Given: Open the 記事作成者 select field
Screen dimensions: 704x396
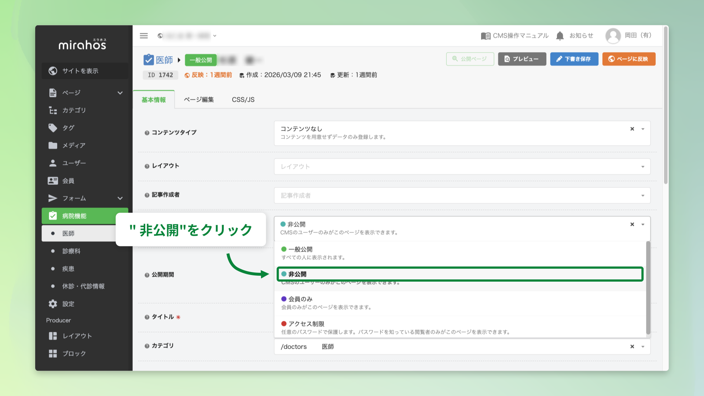Looking at the screenshot, I should click(462, 195).
